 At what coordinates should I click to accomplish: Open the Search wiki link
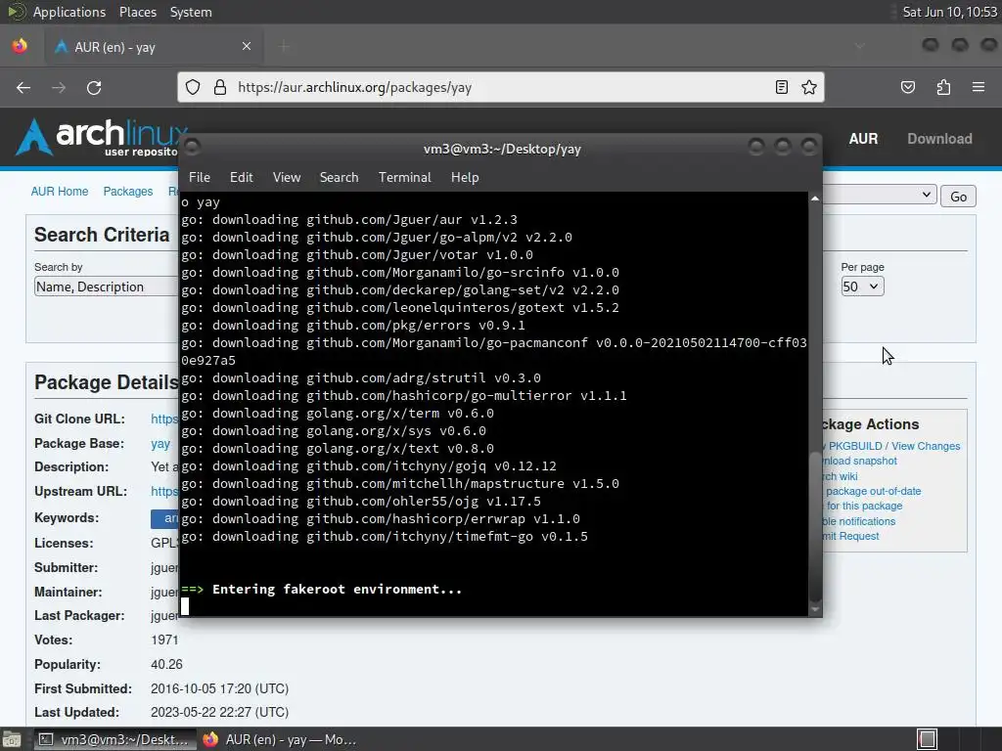tap(841, 476)
